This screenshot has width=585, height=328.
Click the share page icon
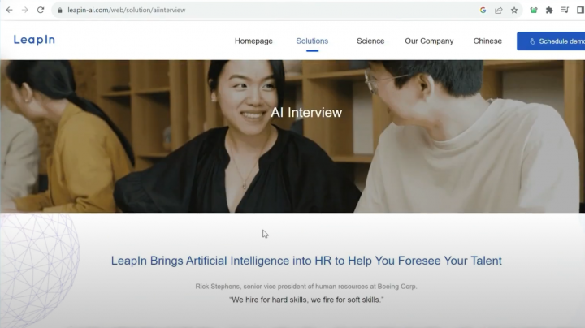click(x=498, y=10)
